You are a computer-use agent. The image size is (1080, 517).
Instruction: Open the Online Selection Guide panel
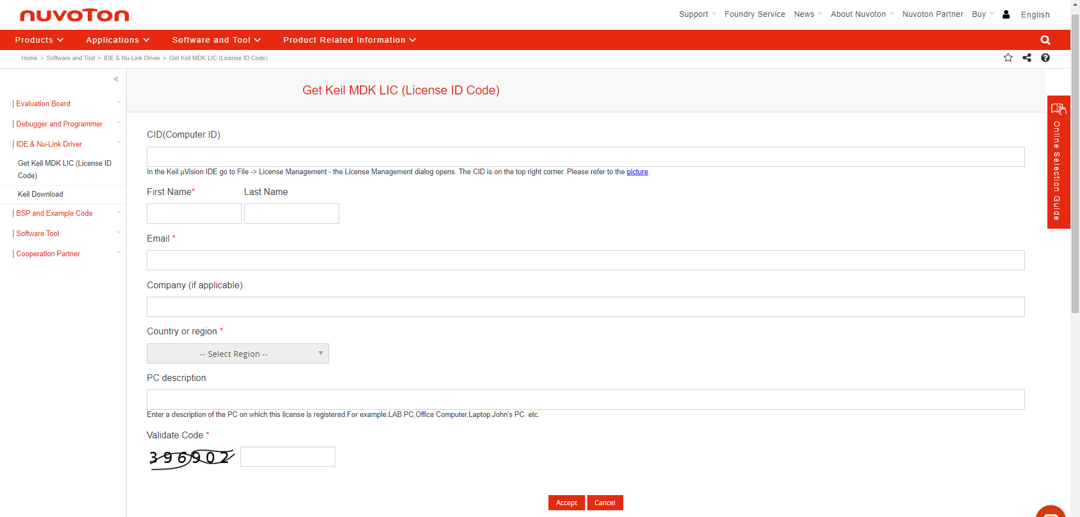1058,162
